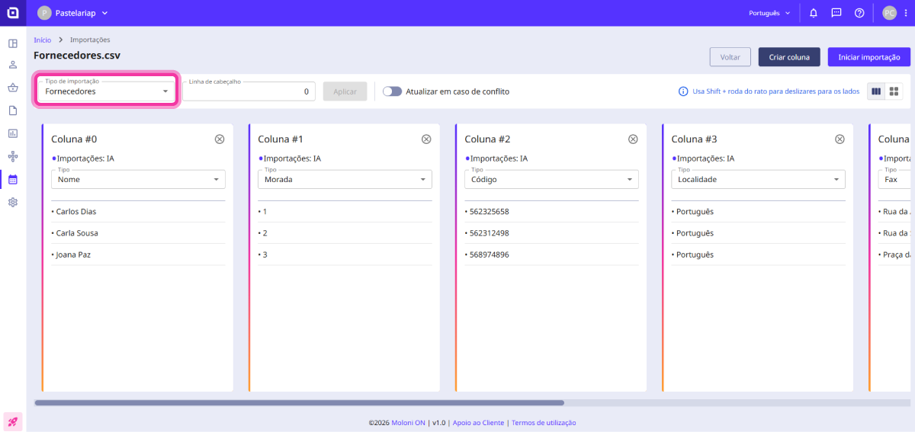915x432 pixels.
Task: Click the Voltar button
Action: tap(730, 57)
